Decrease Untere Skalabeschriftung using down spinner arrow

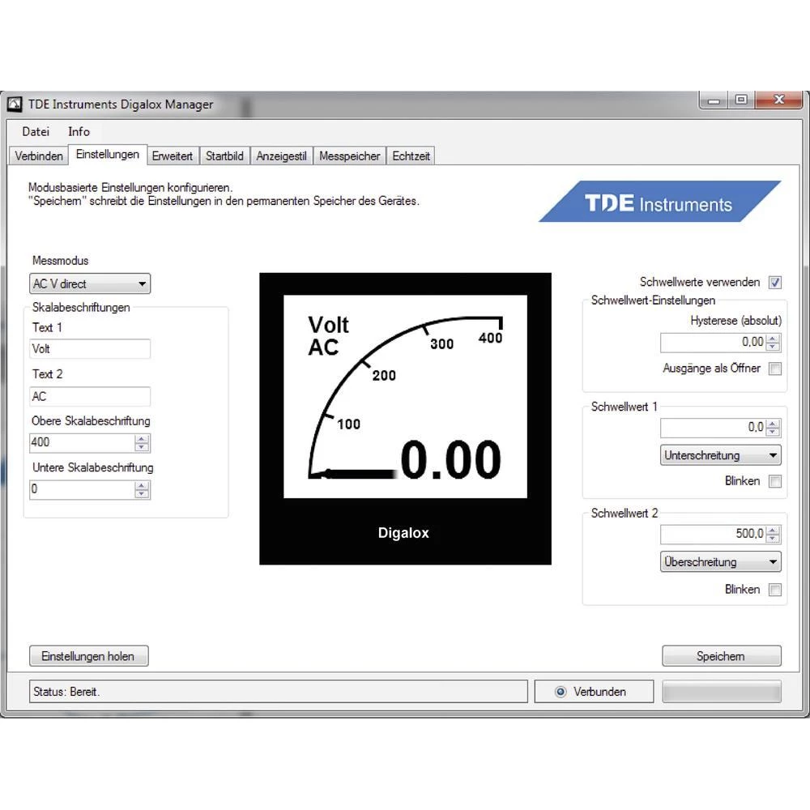(x=142, y=494)
